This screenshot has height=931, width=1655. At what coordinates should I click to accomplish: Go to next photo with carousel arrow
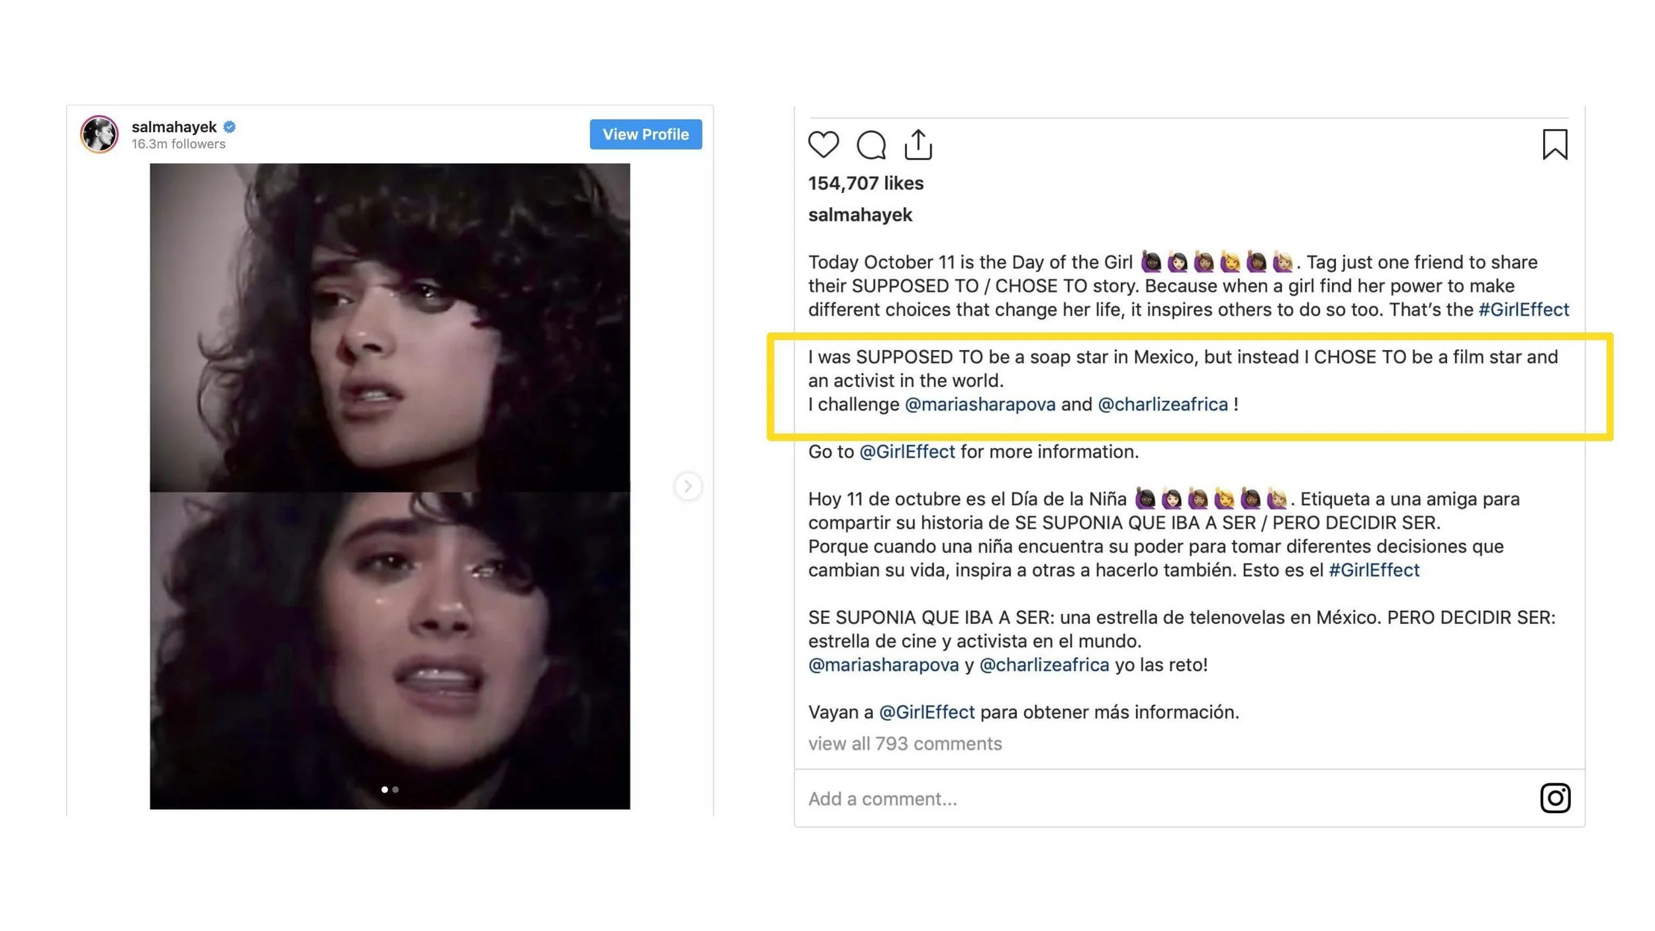click(688, 486)
